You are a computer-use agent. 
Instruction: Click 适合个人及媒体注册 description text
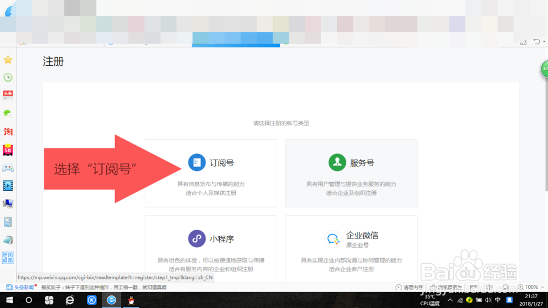pos(211,193)
